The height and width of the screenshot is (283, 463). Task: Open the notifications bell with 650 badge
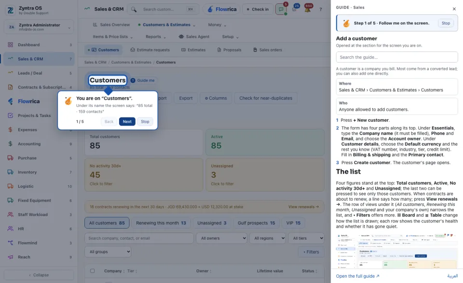click(x=307, y=9)
